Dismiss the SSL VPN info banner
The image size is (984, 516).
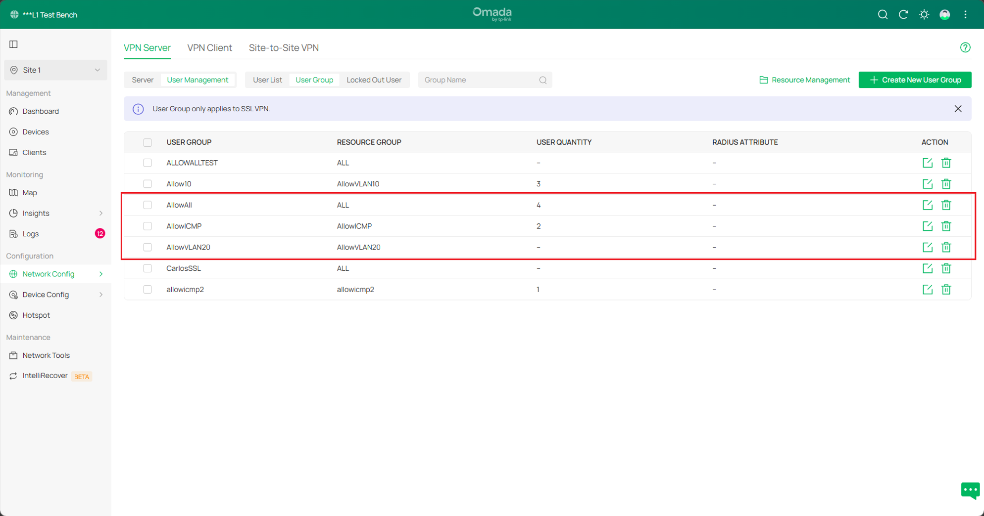[x=958, y=109]
